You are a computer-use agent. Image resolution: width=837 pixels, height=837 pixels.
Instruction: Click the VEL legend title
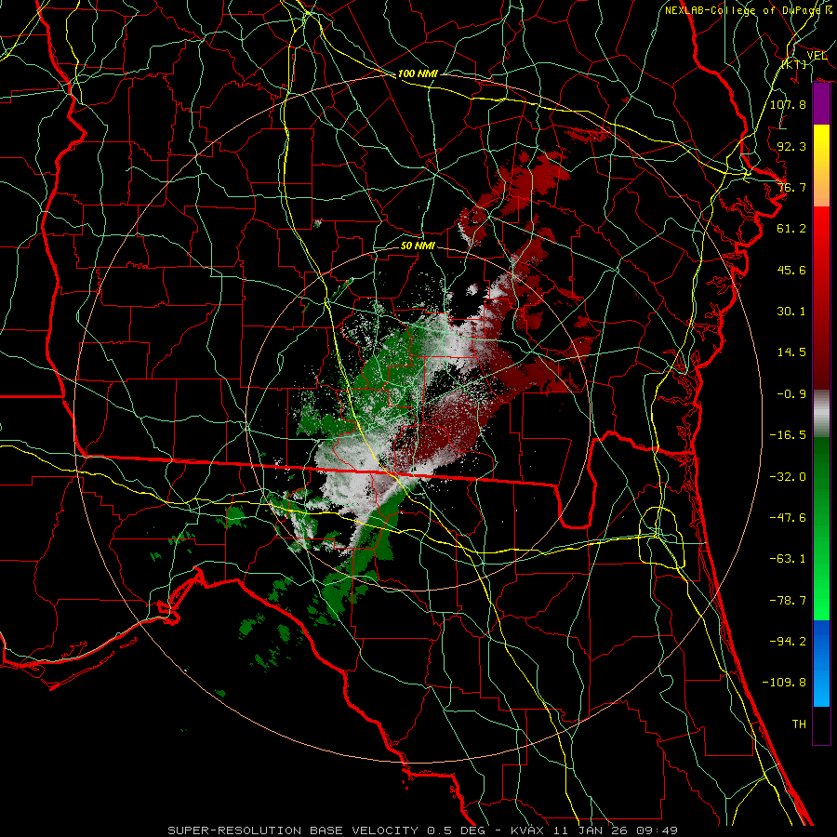point(817,55)
